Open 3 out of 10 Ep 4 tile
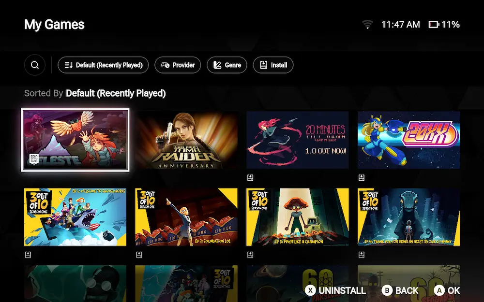Viewport: 484px width, 302px height. (408, 217)
